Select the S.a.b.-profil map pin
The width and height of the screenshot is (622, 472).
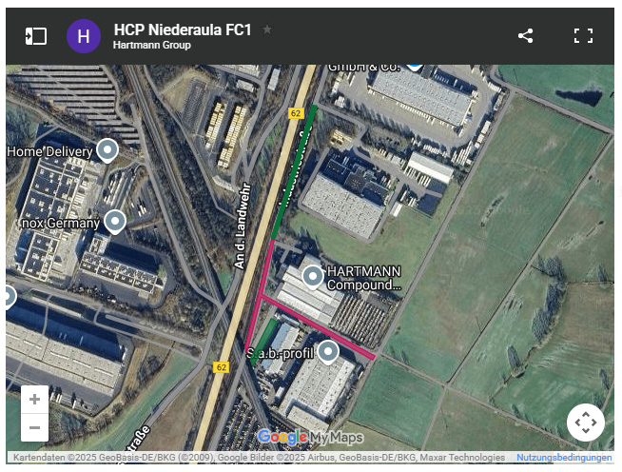click(328, 352)
